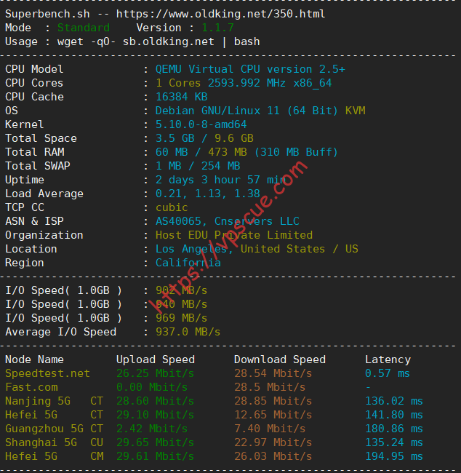Click Nanjing latency 136.02 ms
The height and width of the screenshot is (473, 461).
394,401
